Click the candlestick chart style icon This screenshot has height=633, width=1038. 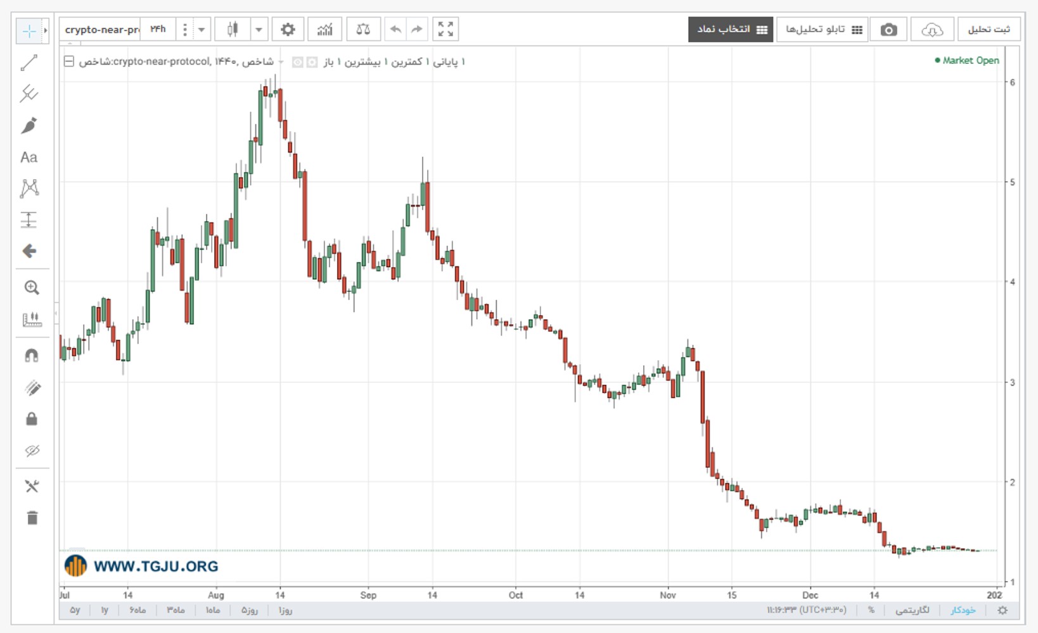point(233,29)
